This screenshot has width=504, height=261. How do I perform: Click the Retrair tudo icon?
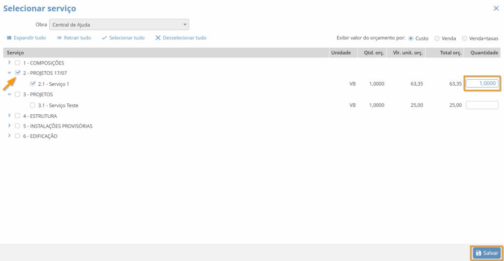coord(59,38)
